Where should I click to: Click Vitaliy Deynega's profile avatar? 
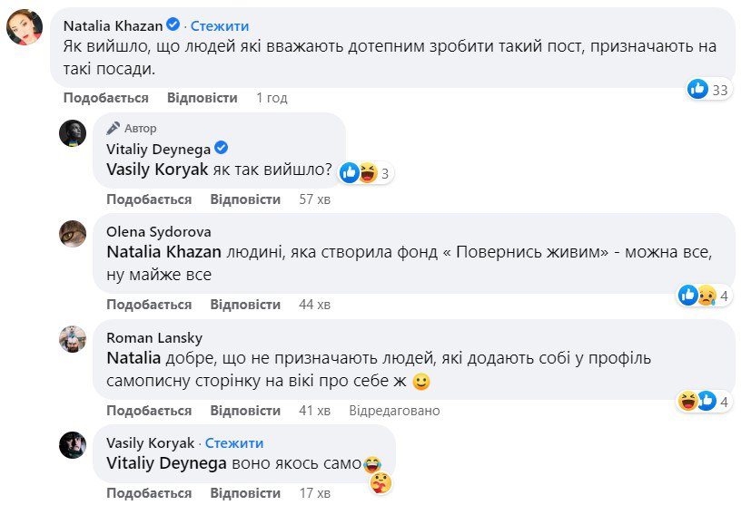(73, 133)
